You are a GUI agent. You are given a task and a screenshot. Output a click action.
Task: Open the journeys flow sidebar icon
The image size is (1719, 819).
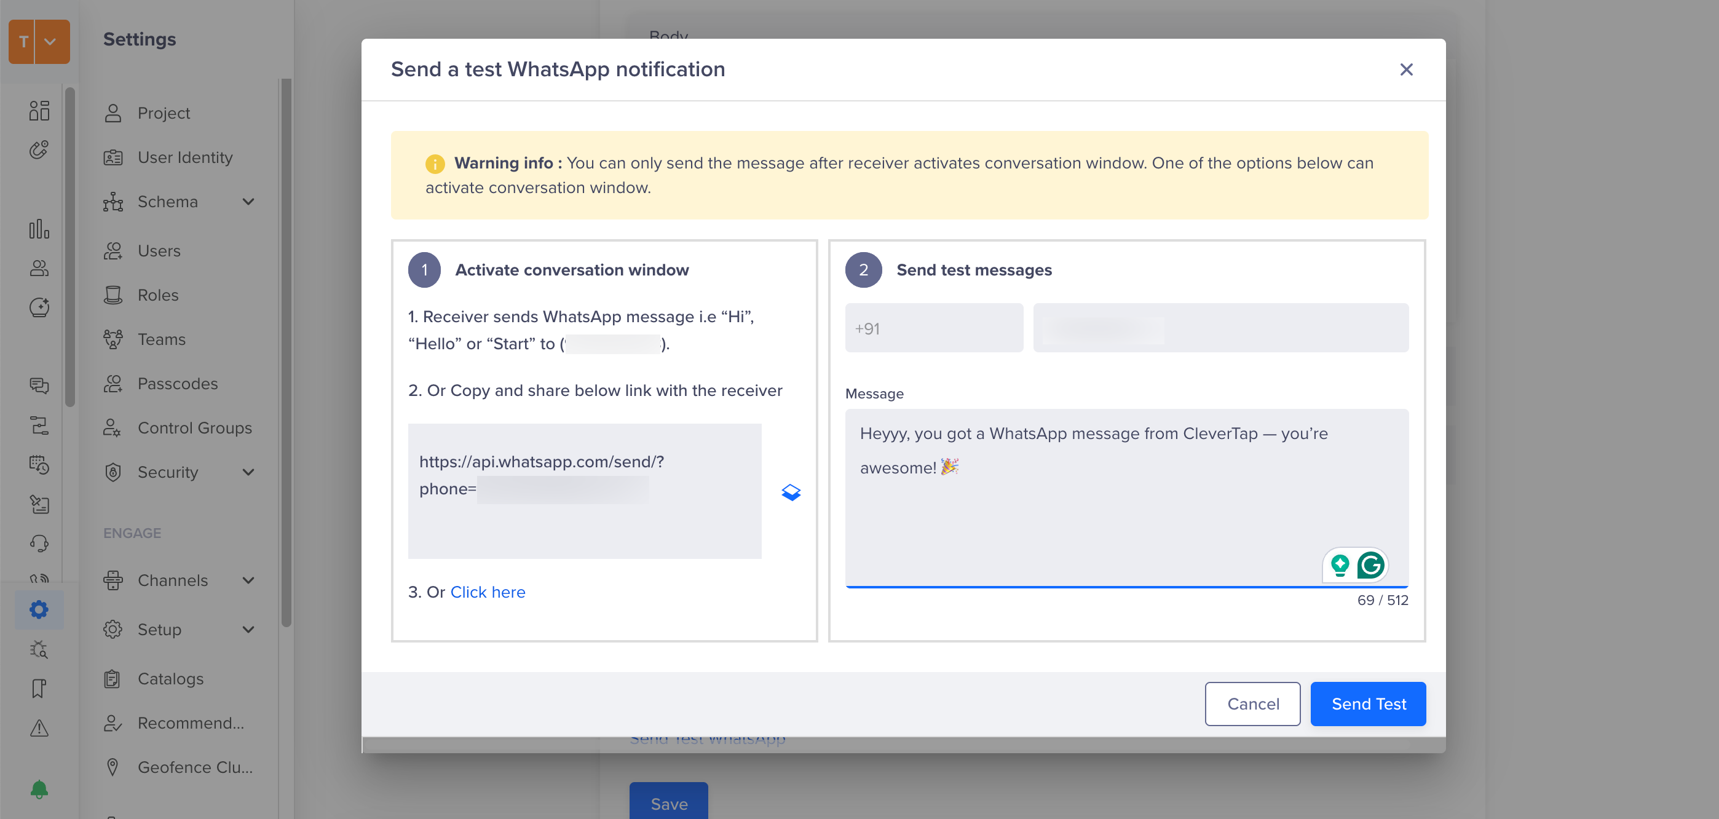click(39, 425)
